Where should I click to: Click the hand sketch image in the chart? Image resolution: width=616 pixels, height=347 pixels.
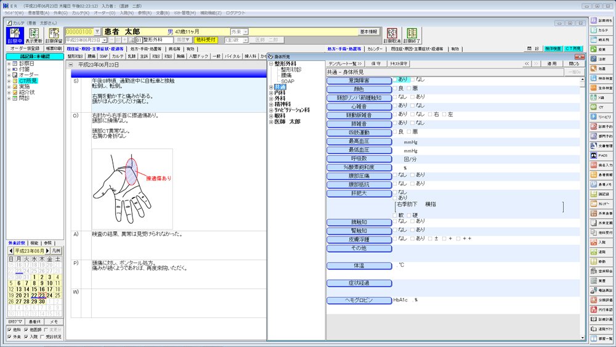coord(132,189)
